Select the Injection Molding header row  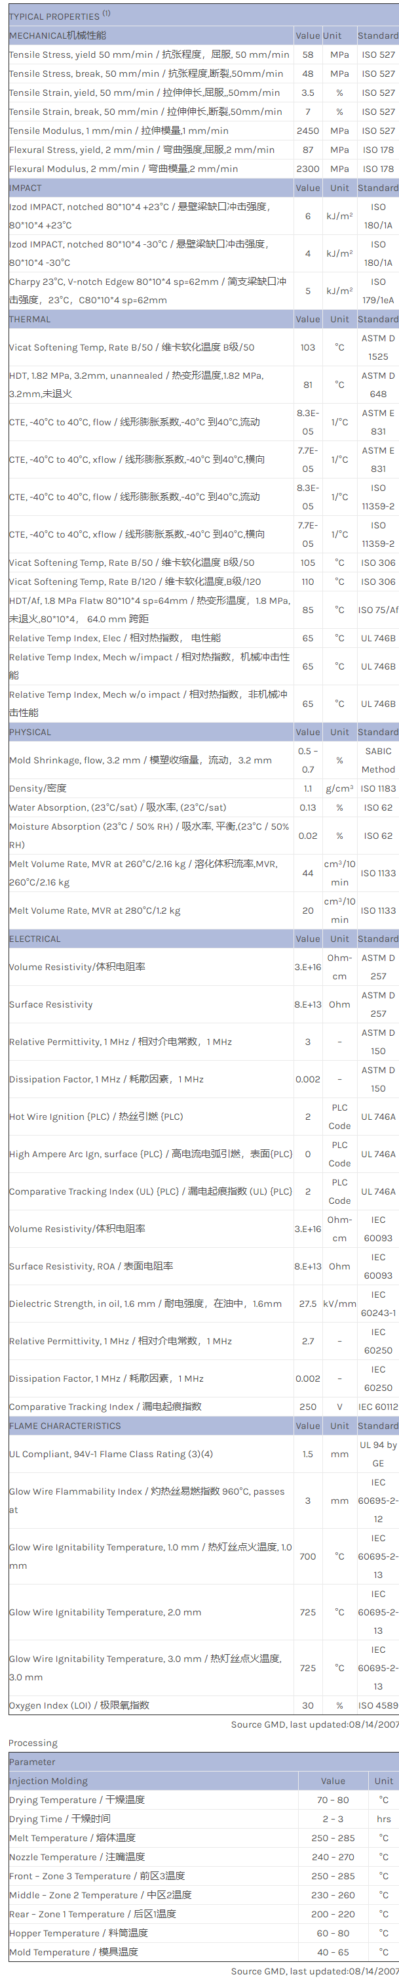48,1781
